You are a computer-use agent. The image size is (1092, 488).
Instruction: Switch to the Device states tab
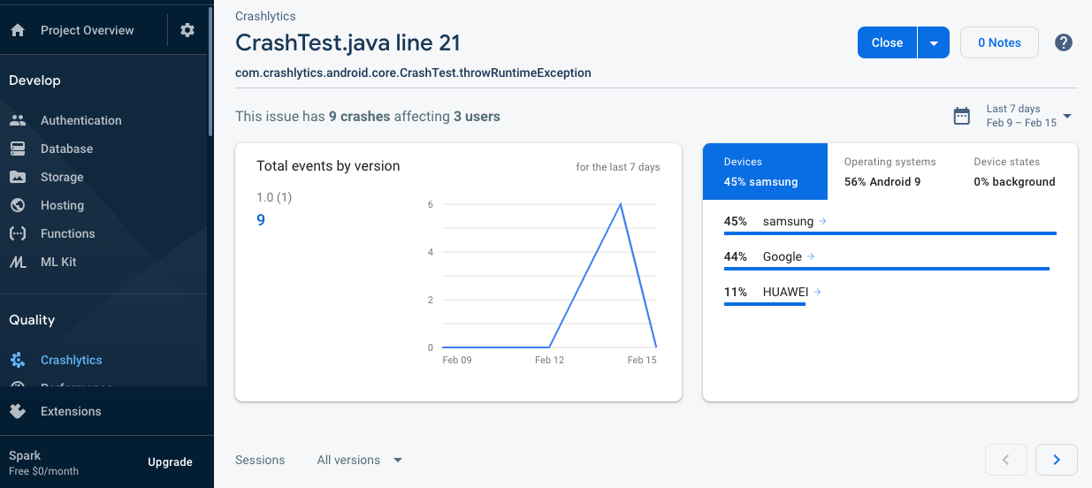coord(1014,172)
